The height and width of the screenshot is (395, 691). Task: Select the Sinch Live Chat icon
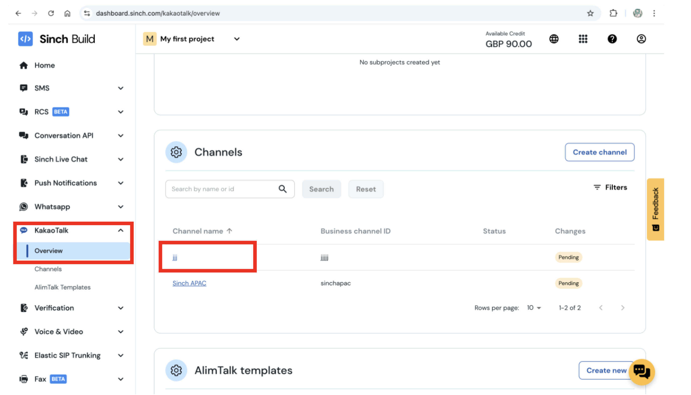click(x=24, y=159)
